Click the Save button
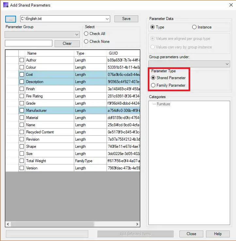 126,19
